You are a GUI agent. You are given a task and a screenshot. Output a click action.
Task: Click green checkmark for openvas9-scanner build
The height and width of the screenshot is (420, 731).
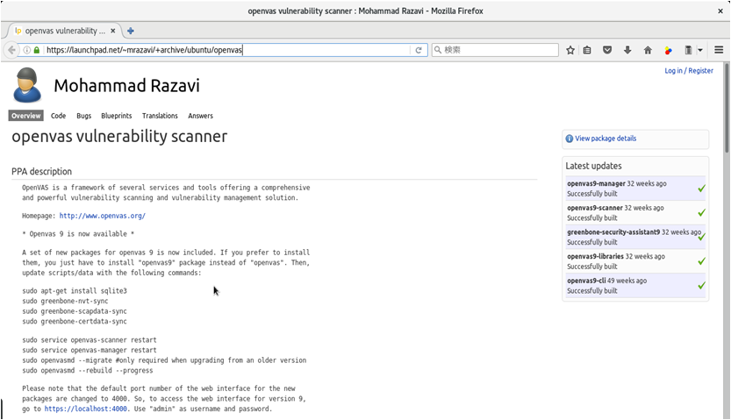701,213
